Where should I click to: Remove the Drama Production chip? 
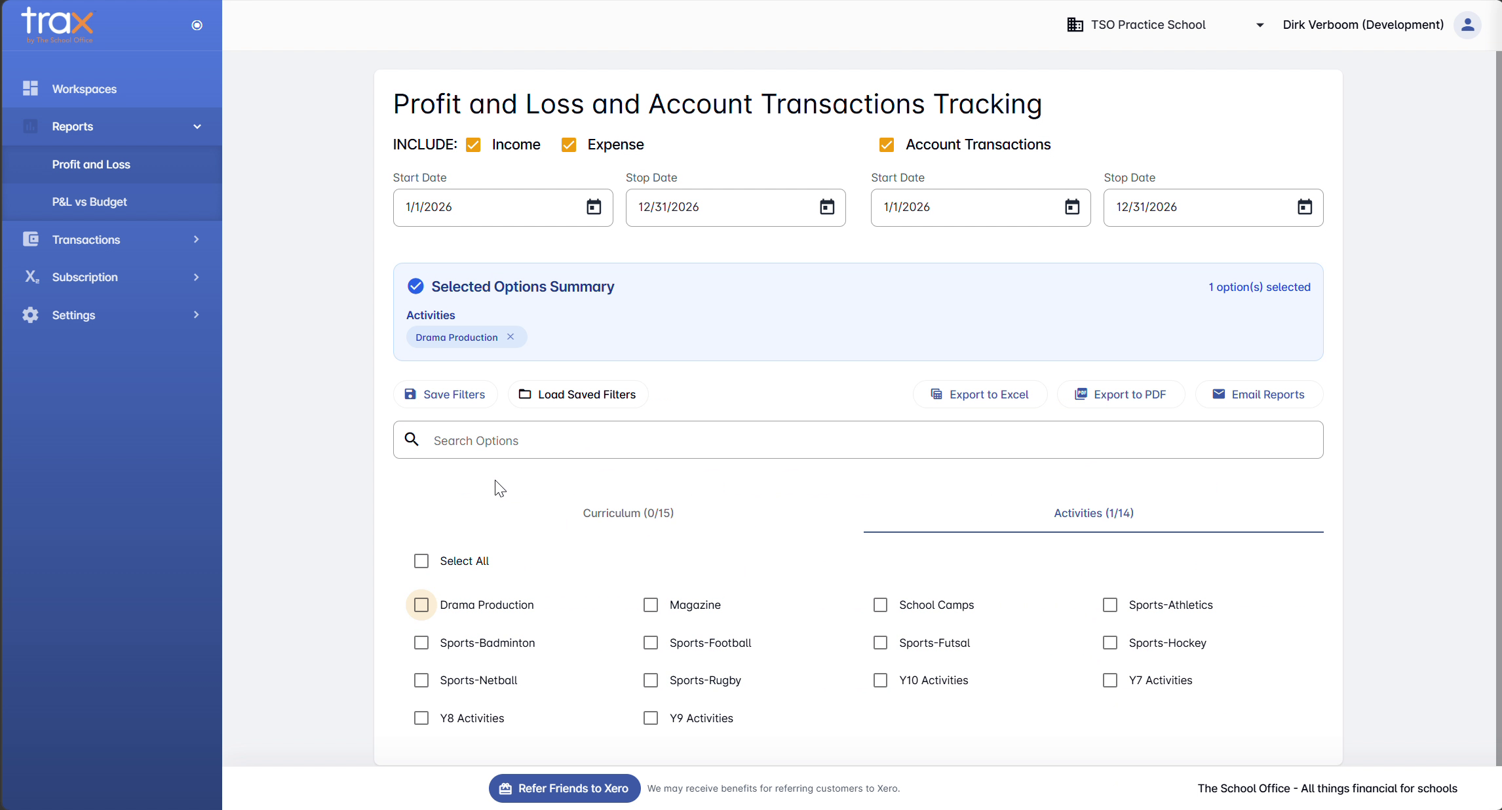click(510, 337)
